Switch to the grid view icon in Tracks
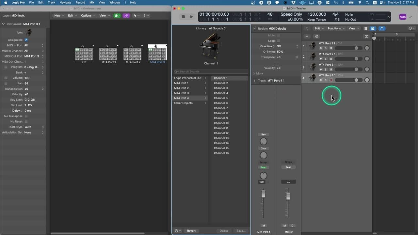Image resolution: width=418 pixels, height=235 pixels. [366, 28]
